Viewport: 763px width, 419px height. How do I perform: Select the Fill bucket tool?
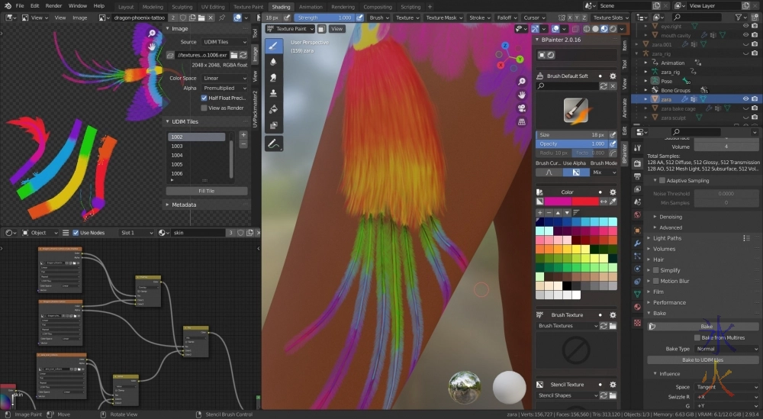(x=274, y=109)
